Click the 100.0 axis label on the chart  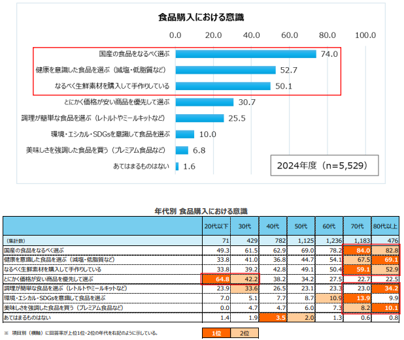pos(364,35)
